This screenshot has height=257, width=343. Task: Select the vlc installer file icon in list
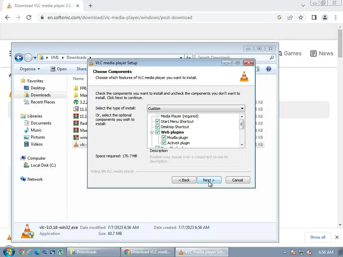pos(76,144)
